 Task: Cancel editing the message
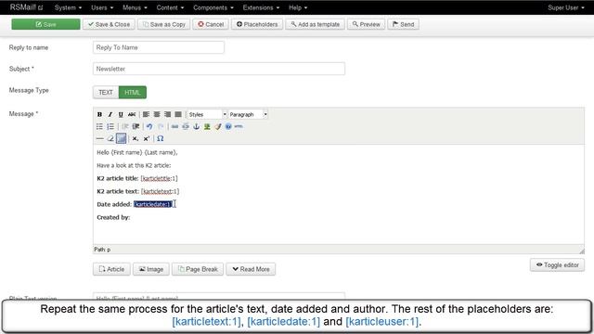(x=211, y=24)
